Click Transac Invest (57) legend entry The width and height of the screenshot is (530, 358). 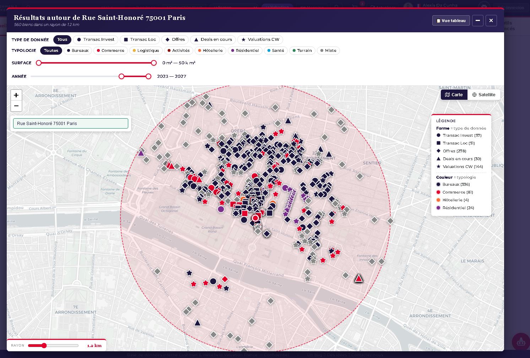point(459,135)
